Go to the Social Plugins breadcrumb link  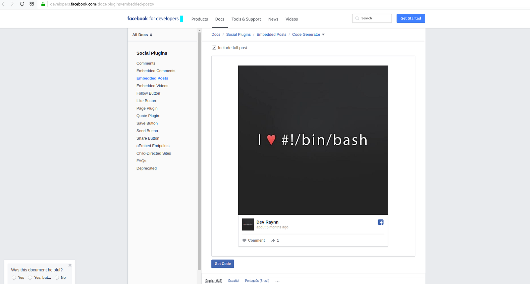(x=238, y=34)
